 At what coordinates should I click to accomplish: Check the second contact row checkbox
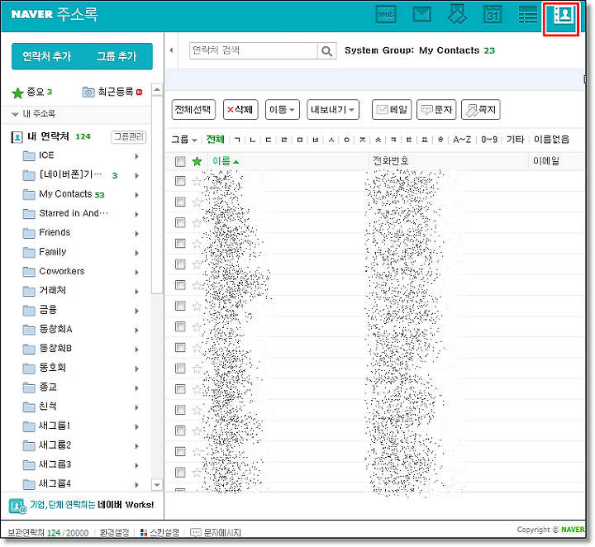click(x=180, y=202)
